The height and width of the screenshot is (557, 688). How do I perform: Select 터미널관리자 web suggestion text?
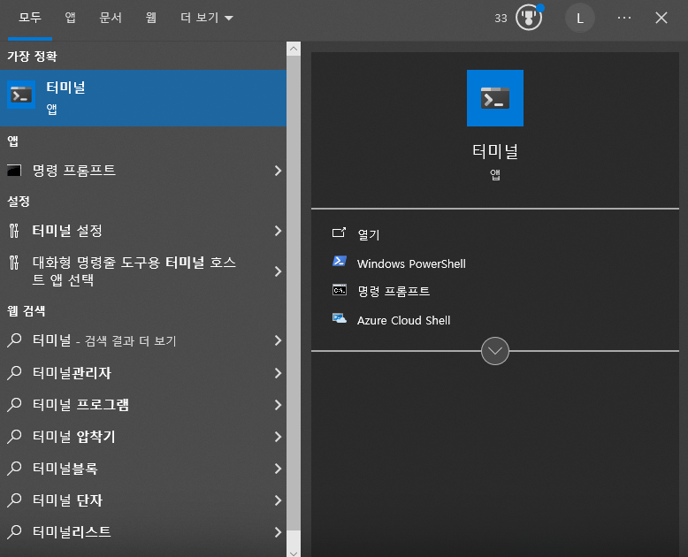point(72,373)
